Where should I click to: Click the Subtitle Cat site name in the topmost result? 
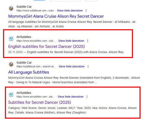(x=24, y=7)
